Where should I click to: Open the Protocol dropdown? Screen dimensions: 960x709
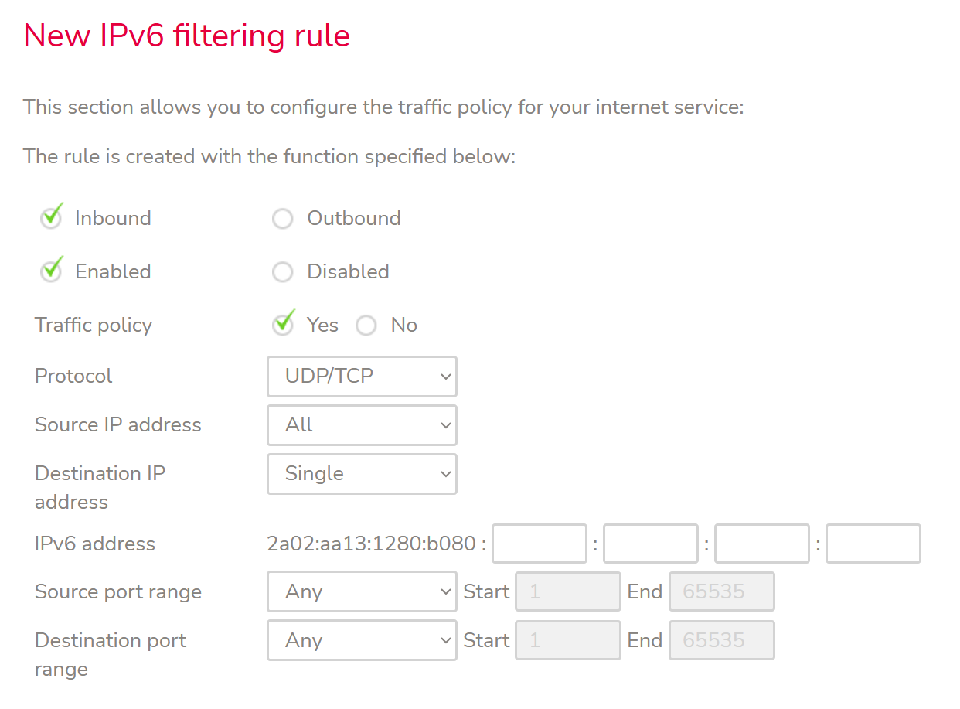coord(362,377)
